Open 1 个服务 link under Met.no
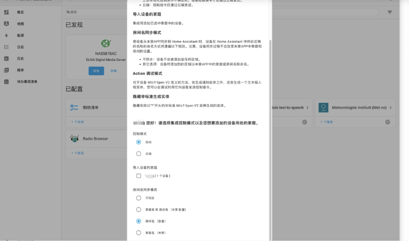The width and height of the screenshot is (409, 241). point(327,122)
